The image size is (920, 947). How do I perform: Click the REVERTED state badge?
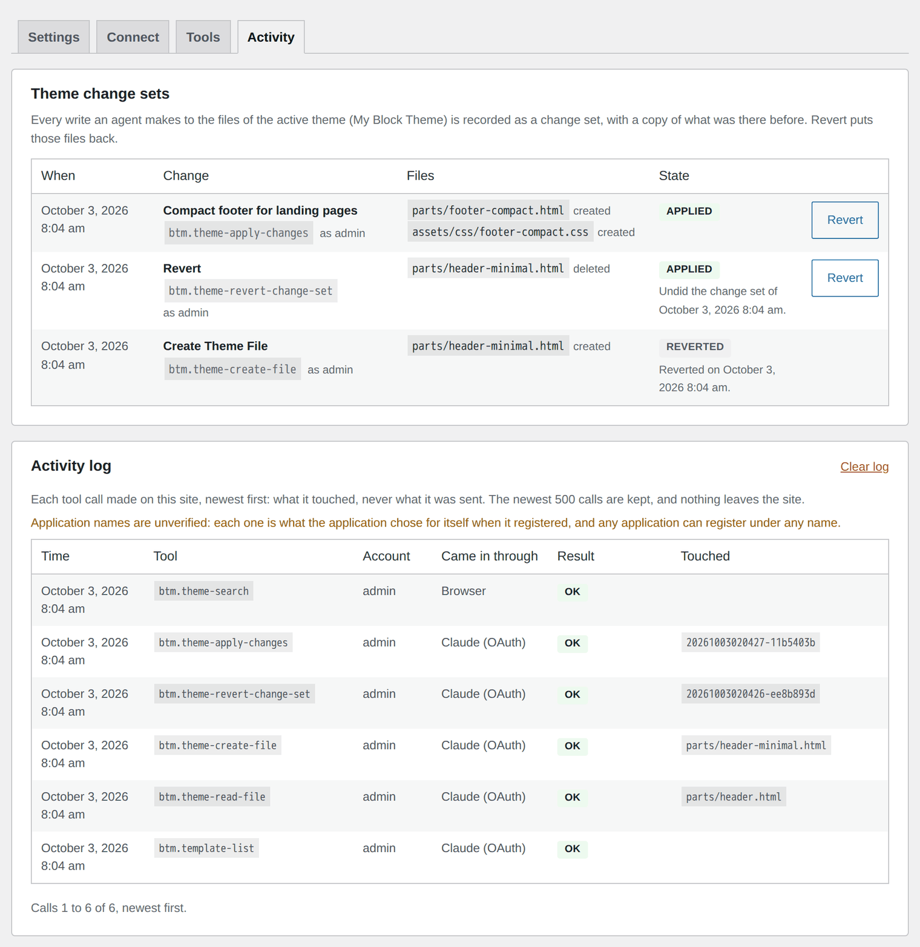point(695,347)
